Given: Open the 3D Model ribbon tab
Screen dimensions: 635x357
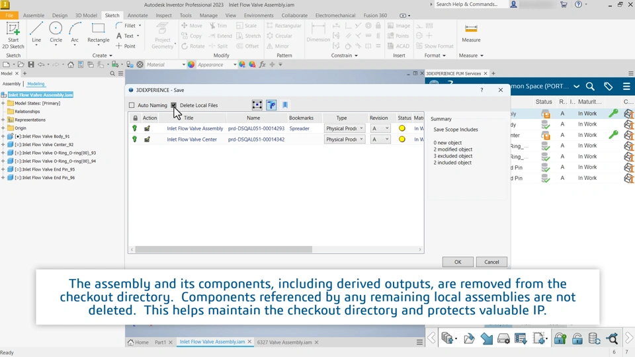Looking at the screenshot, I should pos(86,15).
